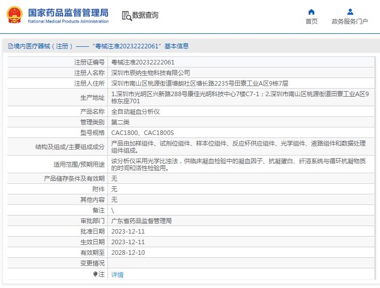Image resolution: width=380 pixels, height=288 pixels.
Task: Click the 注册人住所 address value
Action: click(x=199, y=84)
